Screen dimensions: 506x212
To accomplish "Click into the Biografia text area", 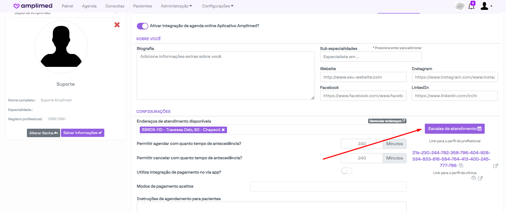I will click(225, 76).
